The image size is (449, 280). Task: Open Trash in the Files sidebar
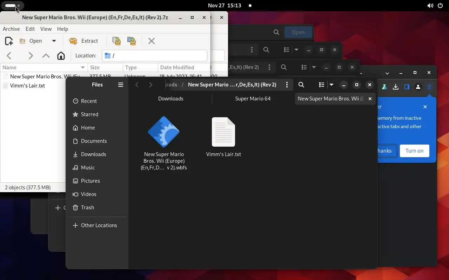97,208
